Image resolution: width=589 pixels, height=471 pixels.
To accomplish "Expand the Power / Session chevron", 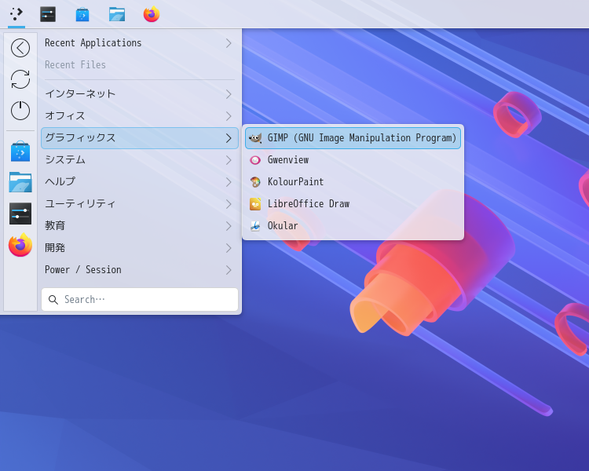I will tap(229, 270).
